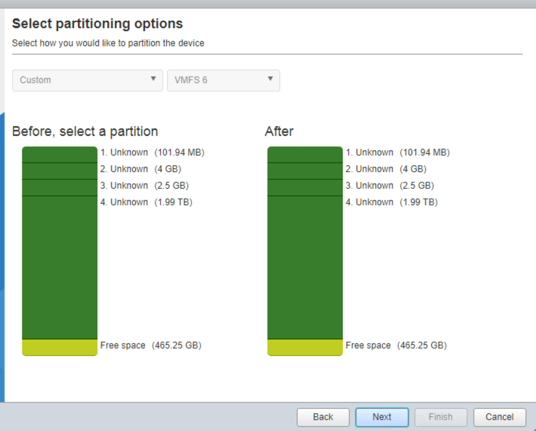The image size is (536, 431).
Task: Click the After '4. Unknown (1.99 TB)' label
Action: point(392,202)
